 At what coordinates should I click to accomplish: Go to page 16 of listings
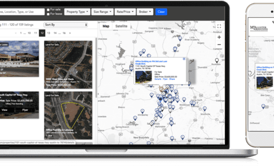pyautogui.click(x=64, y=33)
